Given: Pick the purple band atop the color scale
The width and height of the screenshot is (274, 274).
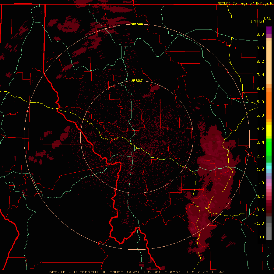Looking at the screenshot, I should [269, 31].
